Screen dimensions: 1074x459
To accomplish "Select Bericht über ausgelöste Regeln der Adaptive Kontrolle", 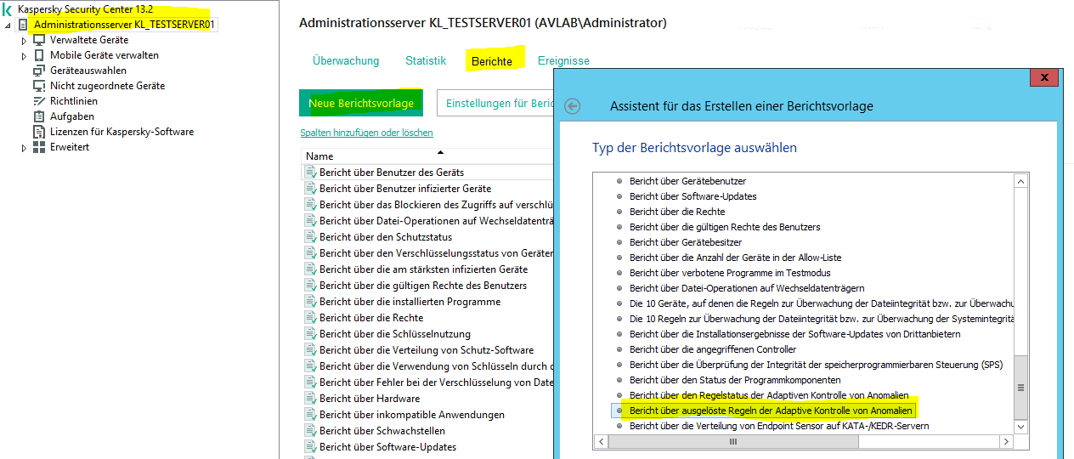I will click(771, 411).
